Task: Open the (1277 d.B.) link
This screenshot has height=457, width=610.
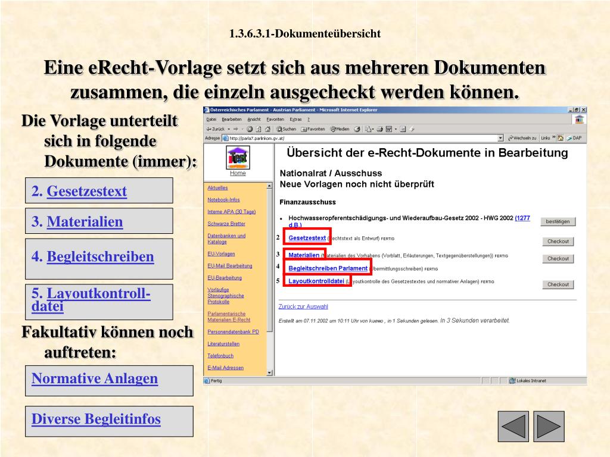Action: pyautogui.click(x=522, y=218)
